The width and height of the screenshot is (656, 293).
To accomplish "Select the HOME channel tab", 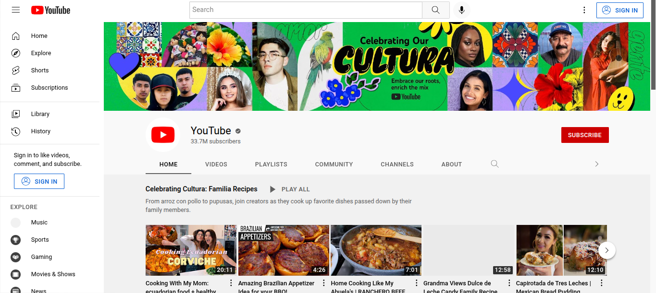I will click(169, 164).
